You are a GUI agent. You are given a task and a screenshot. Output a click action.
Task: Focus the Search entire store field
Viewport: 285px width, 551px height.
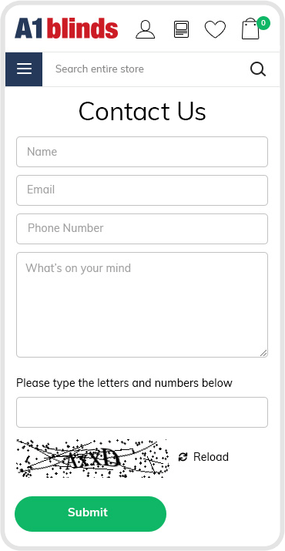[144, 69]
